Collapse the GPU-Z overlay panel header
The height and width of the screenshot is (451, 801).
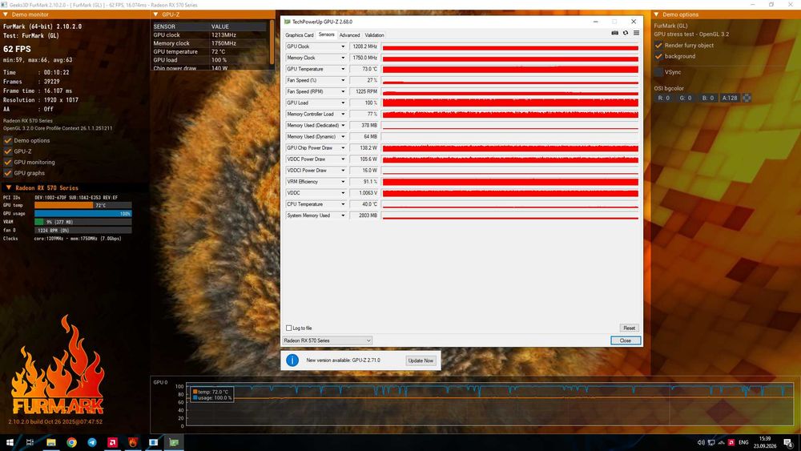click(x=156, y=14)
